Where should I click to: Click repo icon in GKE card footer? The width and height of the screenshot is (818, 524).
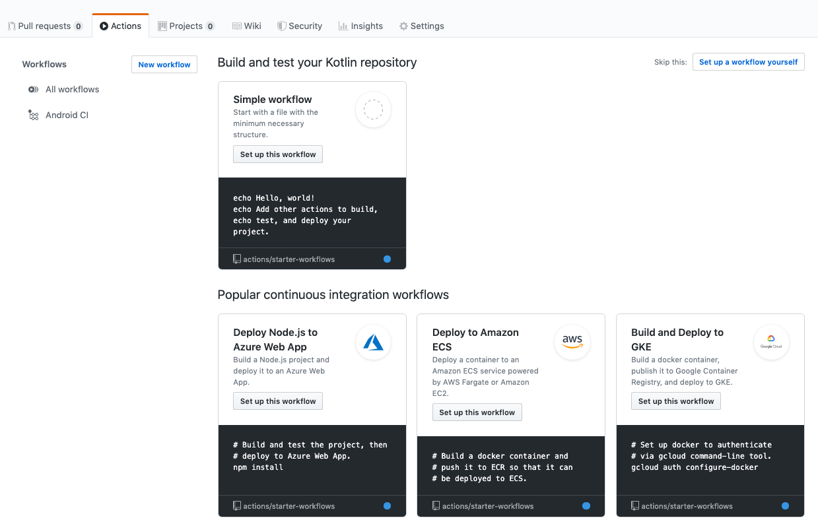[635, 506]
